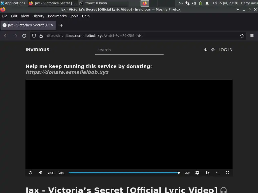Close the Jax Victoria's Secret tab
Image resolution: width=258 pixels, height=193 pixels.
coord(52,25)
